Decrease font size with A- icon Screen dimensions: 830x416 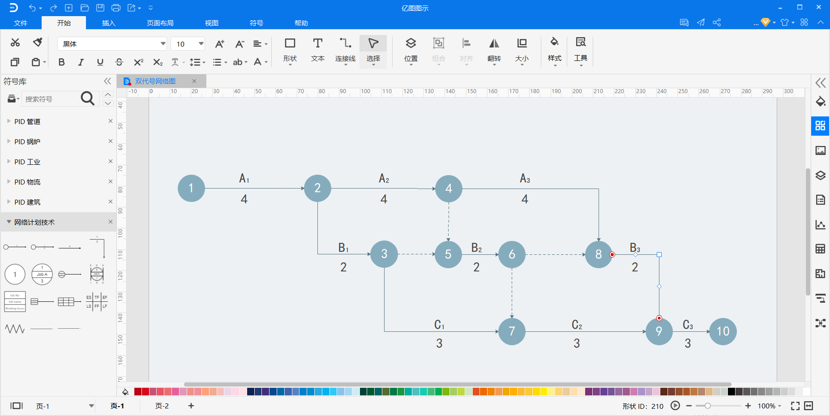(240, 44)
